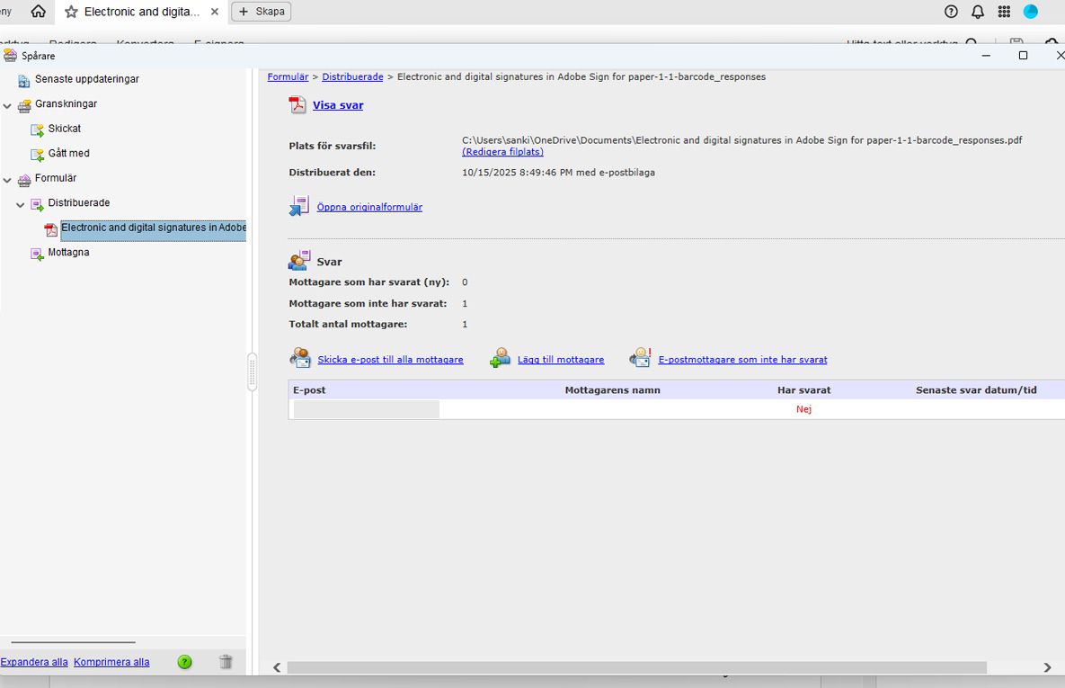Sort by E-post column header

coord(309,390)
